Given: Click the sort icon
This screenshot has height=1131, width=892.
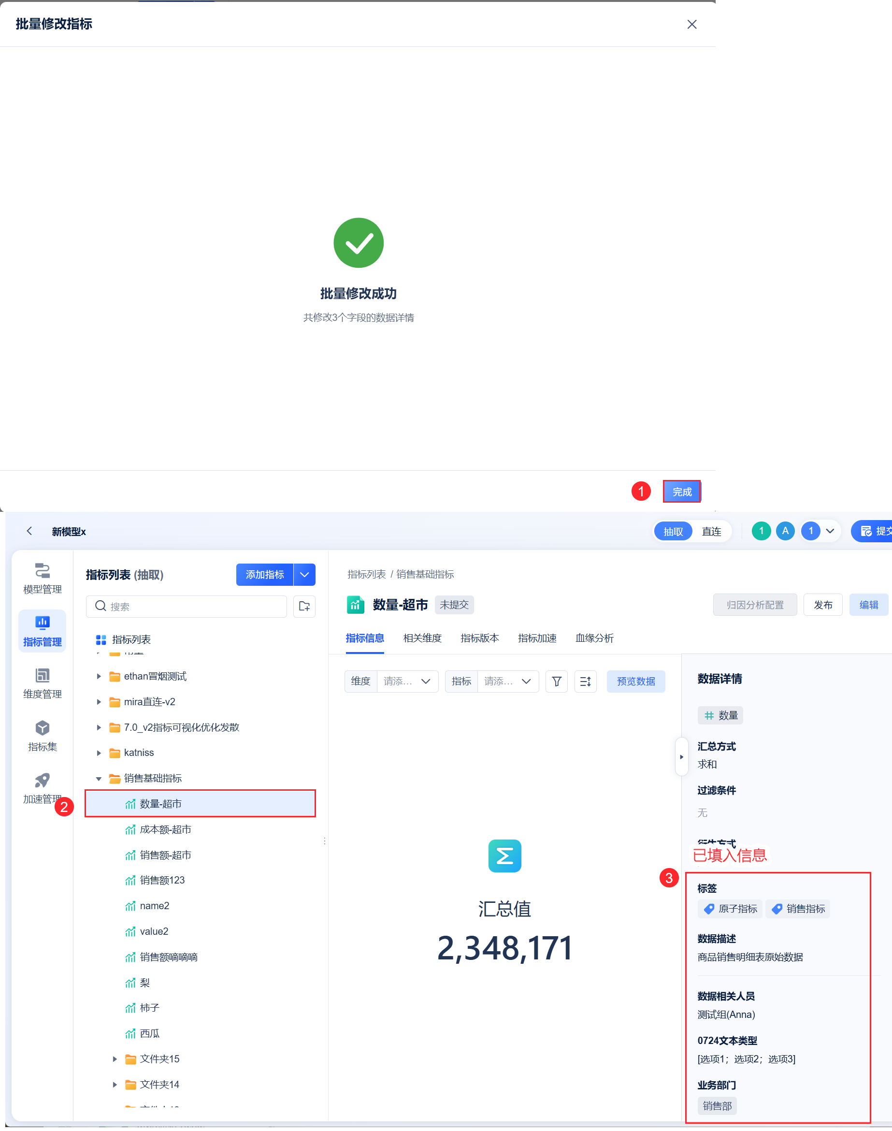Looking at the screenshot, I should (x=586, y=681).
